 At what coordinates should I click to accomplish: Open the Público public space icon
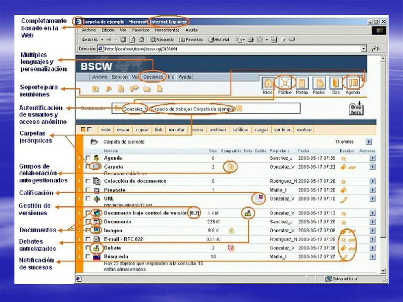point(285,83)
